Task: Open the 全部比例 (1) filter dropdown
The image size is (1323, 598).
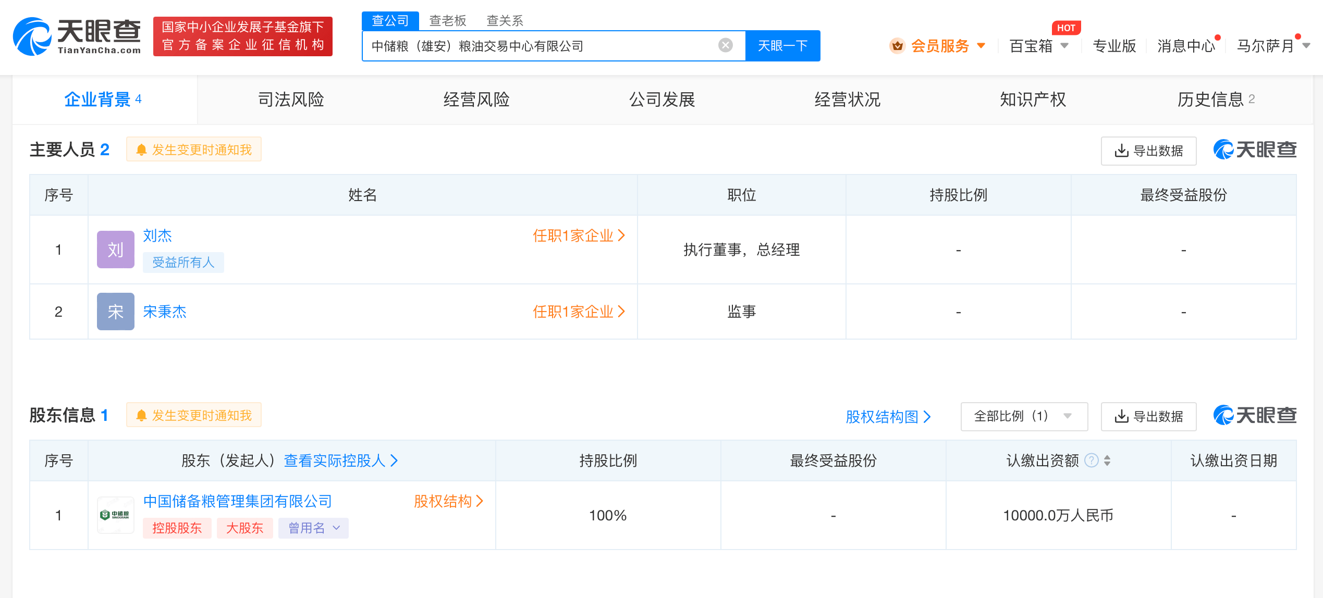Action: [1023, 416]
